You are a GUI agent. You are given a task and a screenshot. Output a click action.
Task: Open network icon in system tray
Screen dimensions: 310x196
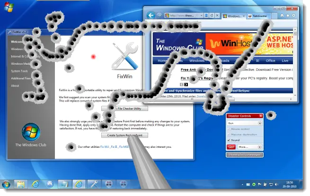(271, 184)
